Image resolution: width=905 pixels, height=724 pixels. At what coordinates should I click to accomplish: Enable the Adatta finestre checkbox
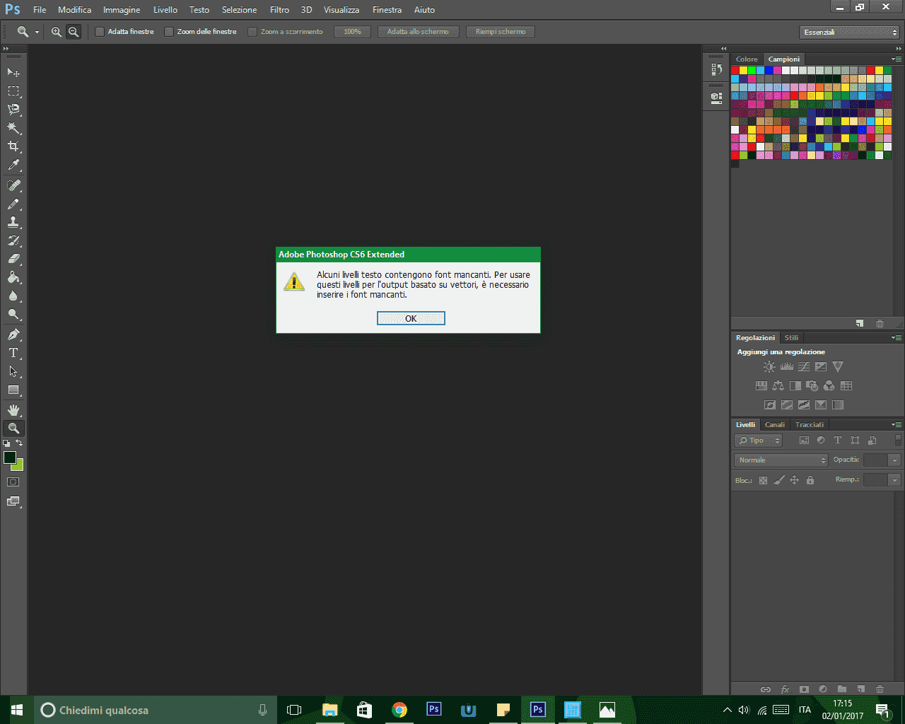click(100, 32)
